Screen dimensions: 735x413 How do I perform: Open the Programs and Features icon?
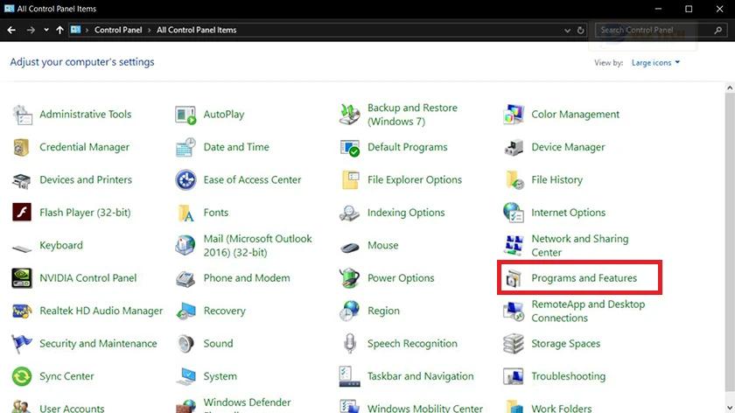pos(514,278)
